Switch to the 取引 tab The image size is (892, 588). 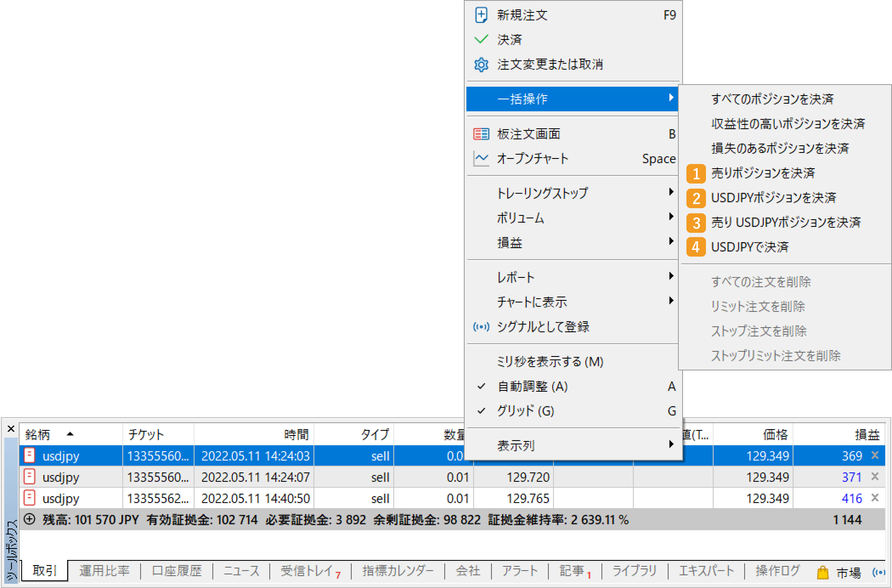pyautogui.click(x=45, y=571)
